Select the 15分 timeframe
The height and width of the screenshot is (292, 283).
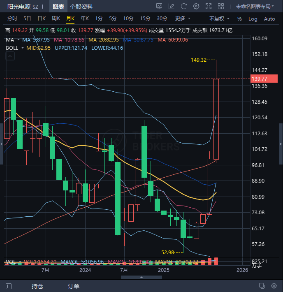tap(145, 19)
